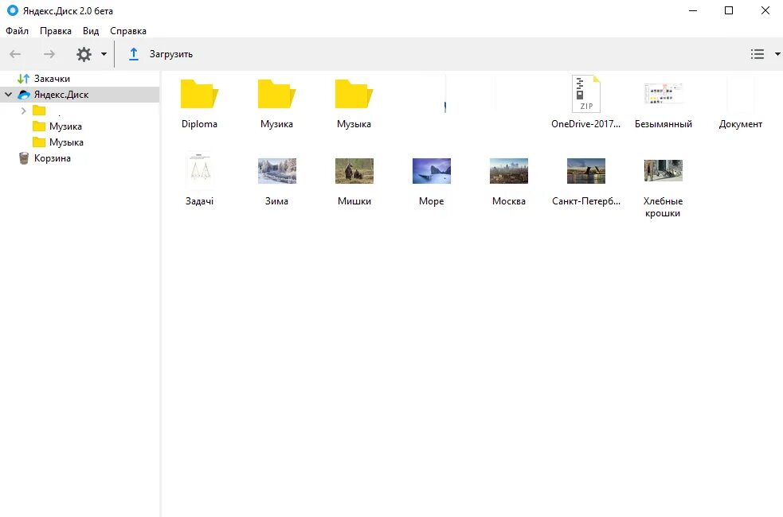Click the Закачки transfer arrows icon
This screenshot has width=783, height=517.
tap(23, 78)
